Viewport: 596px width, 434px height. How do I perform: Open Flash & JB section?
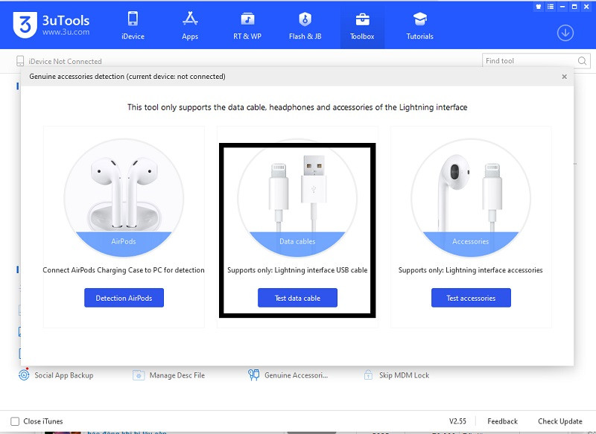coord(305,25)
